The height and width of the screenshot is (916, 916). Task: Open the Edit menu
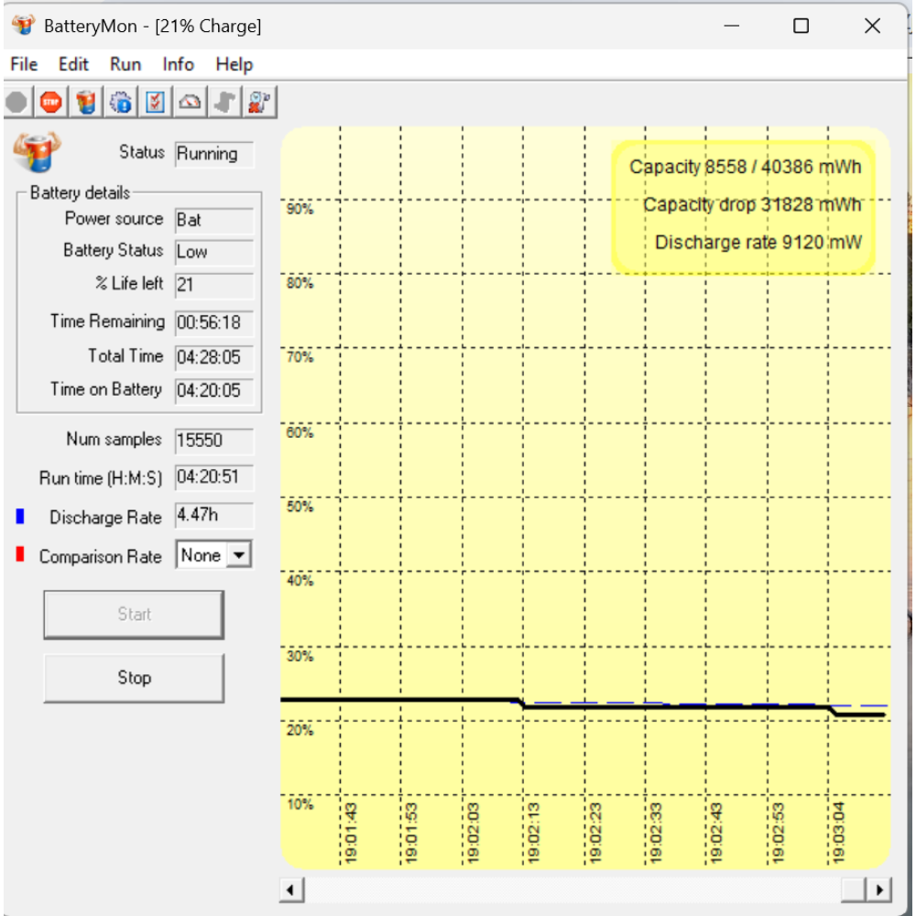point(73,64)
